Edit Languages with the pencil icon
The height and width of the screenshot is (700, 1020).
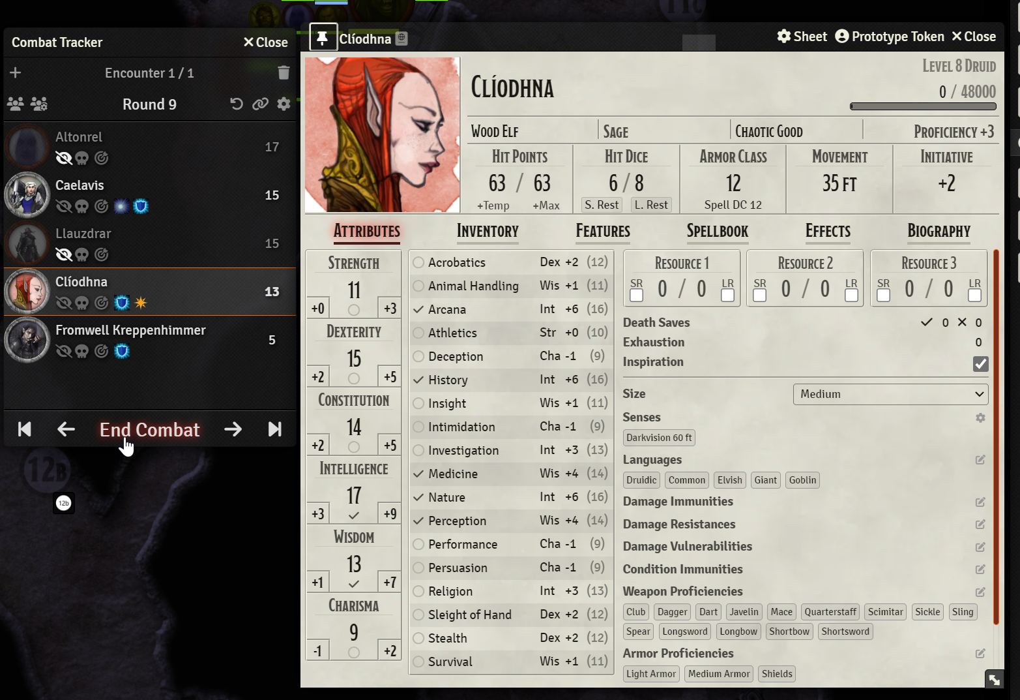click(x=980, y=460)
